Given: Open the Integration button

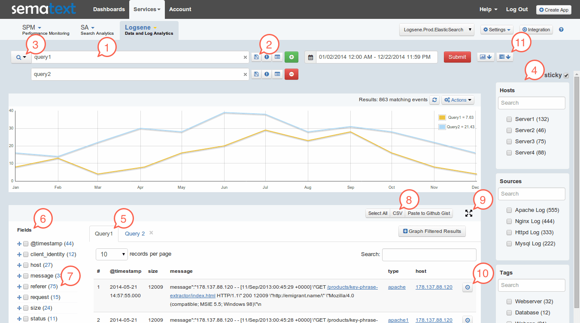Looking at the screenshot, I should click(x=536, y=30).
